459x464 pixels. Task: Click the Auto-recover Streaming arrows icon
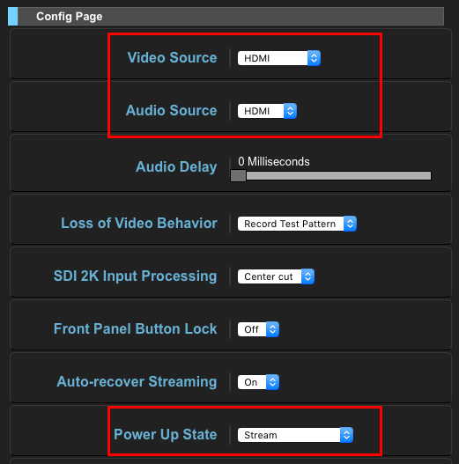click(272, 382)
